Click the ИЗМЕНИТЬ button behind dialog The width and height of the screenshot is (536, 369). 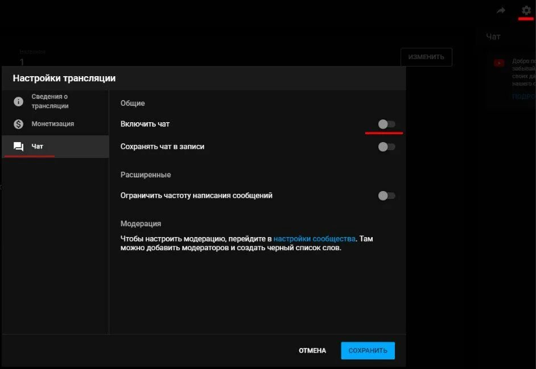[x=426, y=57]
